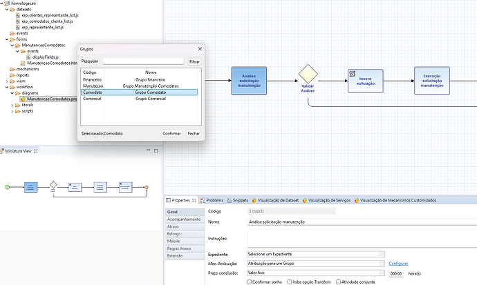
Task: Select the Validar Análise gateway diamond
Action: tap(308, 75)
